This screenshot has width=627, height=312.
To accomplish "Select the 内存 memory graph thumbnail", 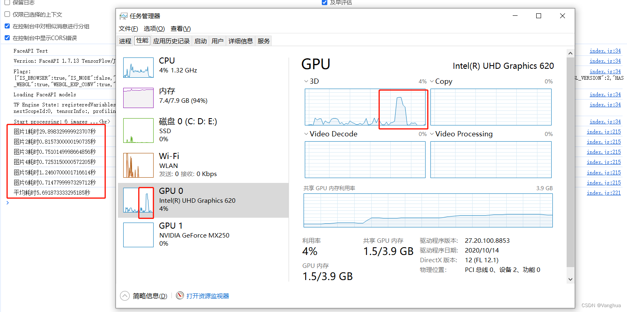I will (138, 98).
